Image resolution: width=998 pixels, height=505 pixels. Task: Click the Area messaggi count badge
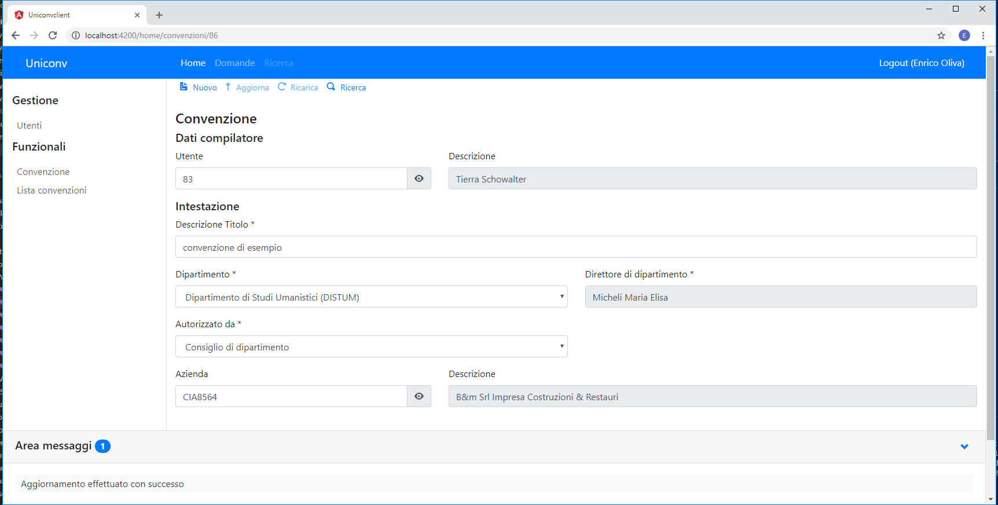(102, 446)
